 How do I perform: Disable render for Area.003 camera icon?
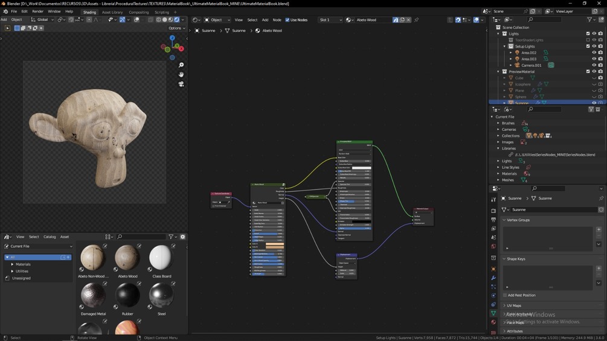600,59
